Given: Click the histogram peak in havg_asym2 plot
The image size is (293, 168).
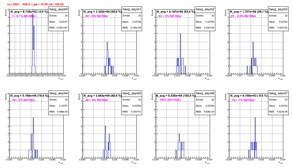Looking at the screenshot, I should point(180,34).
